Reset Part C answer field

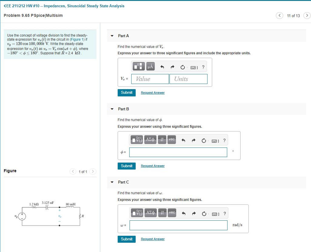tap(204, 214)
